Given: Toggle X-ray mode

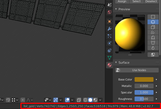Looking at the screenshot, I should pyautogui.click(x=79, y=100).
